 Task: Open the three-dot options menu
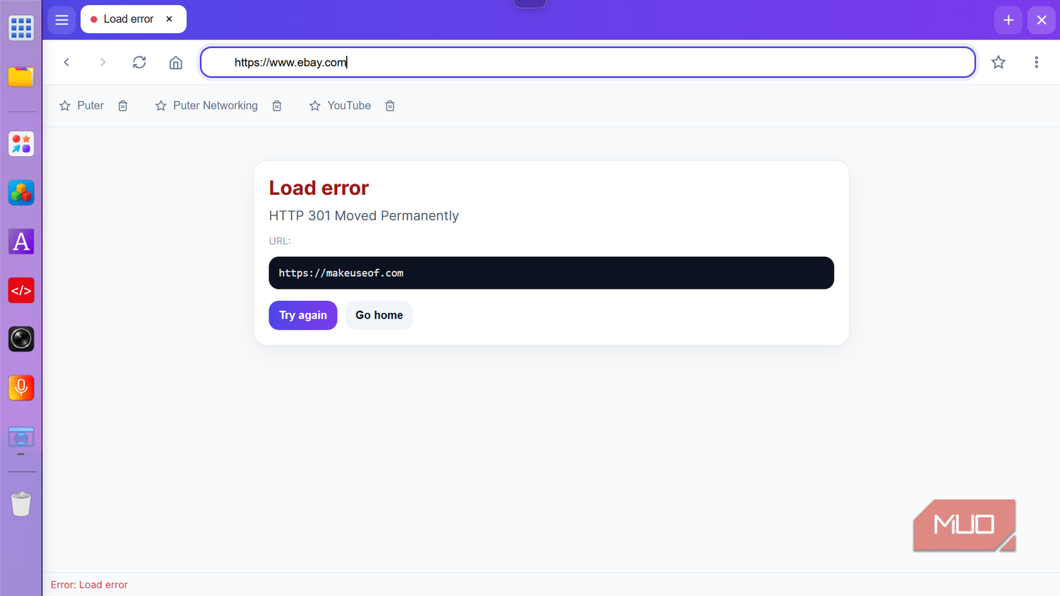[x=1037, y=62]
